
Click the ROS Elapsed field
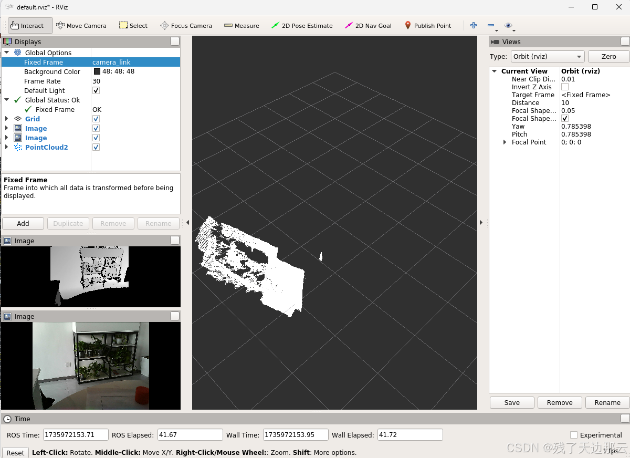(x=190, y=435)
